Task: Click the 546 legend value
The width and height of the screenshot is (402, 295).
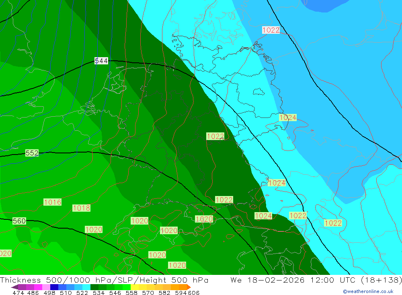Action: click(x=115, y=293)
